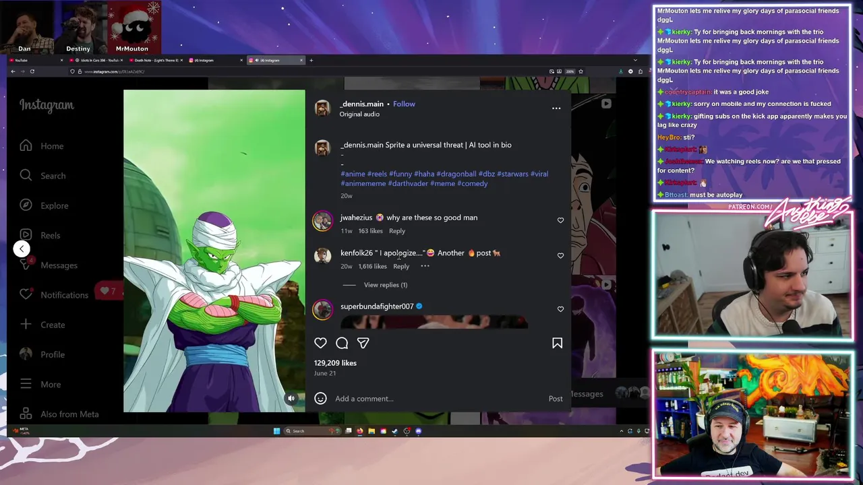Open Notifications heart in sidebar
The width and height of the screenshot is (863, 485).
[x=54, y=294]
